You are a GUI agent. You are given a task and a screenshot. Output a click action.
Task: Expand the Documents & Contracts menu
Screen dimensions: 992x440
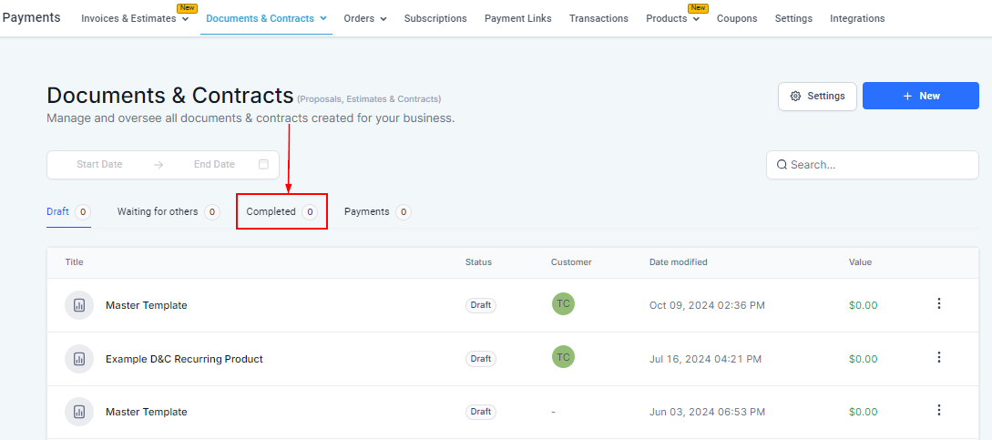coord(266,18)
